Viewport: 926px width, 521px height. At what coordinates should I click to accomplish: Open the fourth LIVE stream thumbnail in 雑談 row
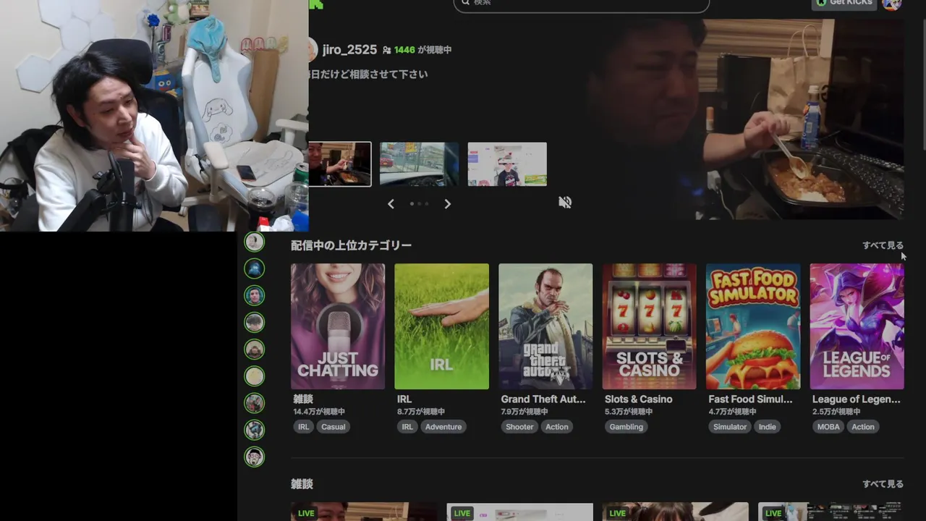(831, 512)
